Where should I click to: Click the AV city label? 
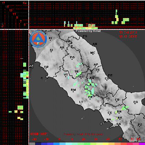(x=120, y=118)
